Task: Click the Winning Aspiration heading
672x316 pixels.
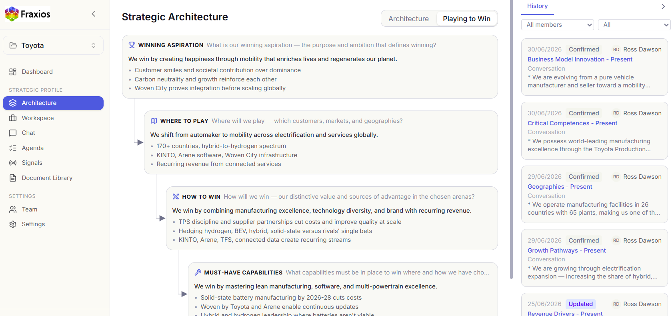Action: pyautogui.click(x=171, y=45)
